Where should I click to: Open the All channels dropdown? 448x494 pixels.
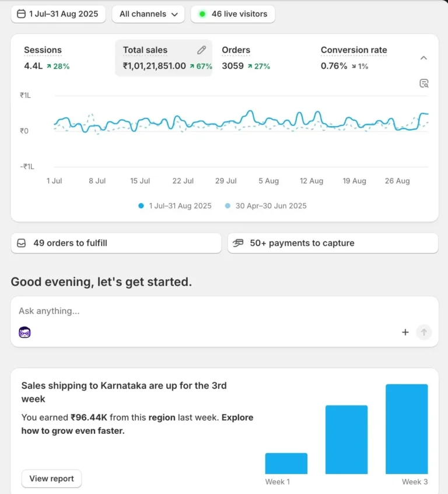pos(148,14)
